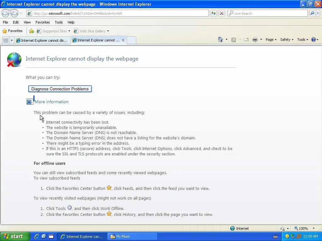
Task: Click the Quick Tabs grid icon
Action: click(x=6, y=40)
